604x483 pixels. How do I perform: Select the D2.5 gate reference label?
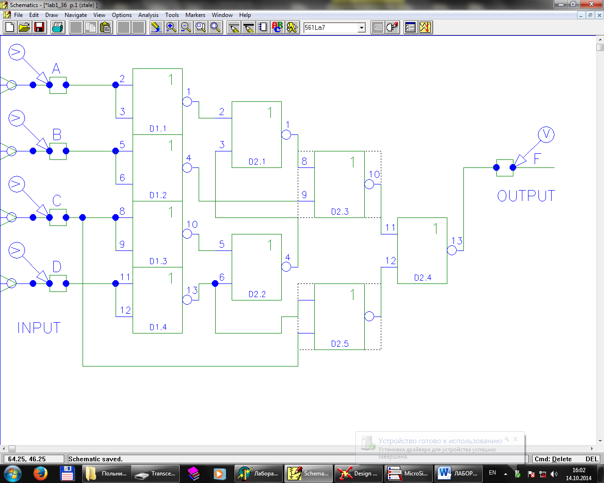tap(340, 344)
